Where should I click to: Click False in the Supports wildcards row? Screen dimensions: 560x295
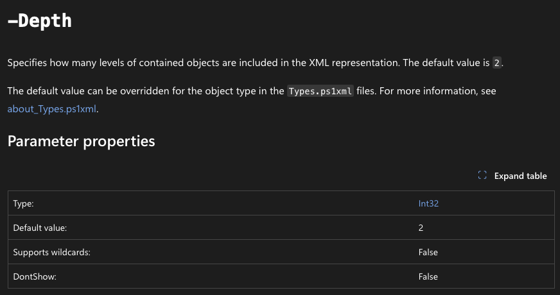click(428, 252)
